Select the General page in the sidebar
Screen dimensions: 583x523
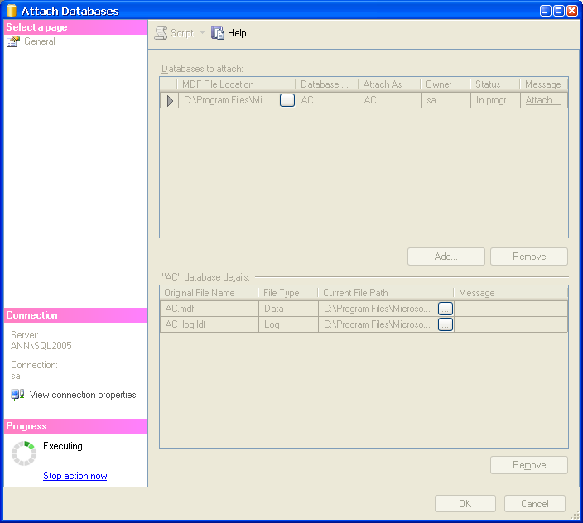(39, 41)
